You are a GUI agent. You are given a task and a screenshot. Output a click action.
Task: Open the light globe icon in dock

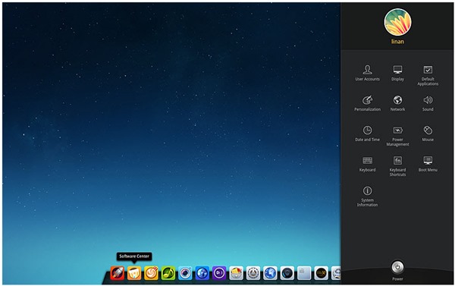point(270,273)
